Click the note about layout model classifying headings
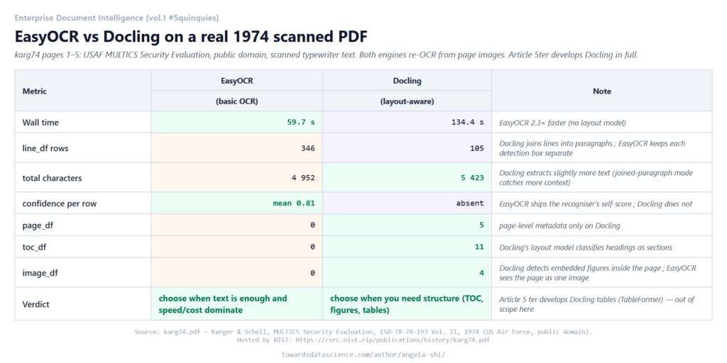727x363 pixels. click(x=586, y=247)
